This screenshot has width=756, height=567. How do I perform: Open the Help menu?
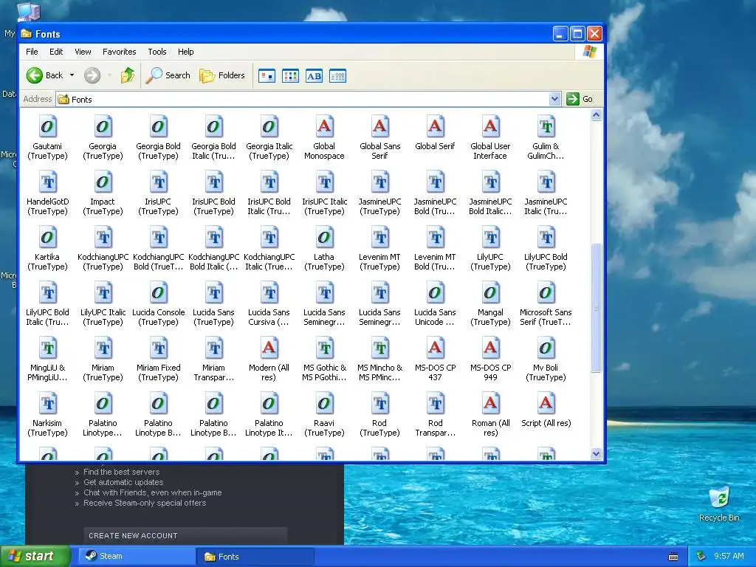point(185,52)
